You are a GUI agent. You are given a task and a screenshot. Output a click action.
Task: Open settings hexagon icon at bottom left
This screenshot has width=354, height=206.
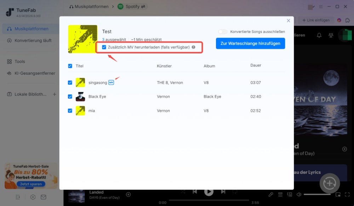pos(33,197)
